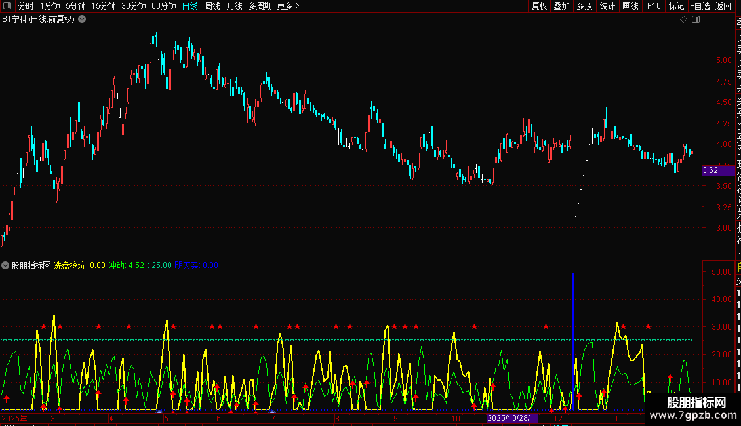Click the blue vertical signal bar in the indicator
Viewport: 741px width, 426px height.
[573, 341]
